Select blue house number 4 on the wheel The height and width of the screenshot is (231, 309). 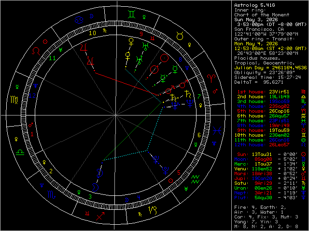139,197
